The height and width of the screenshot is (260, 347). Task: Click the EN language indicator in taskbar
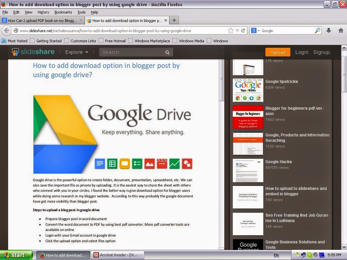[276, 255]
